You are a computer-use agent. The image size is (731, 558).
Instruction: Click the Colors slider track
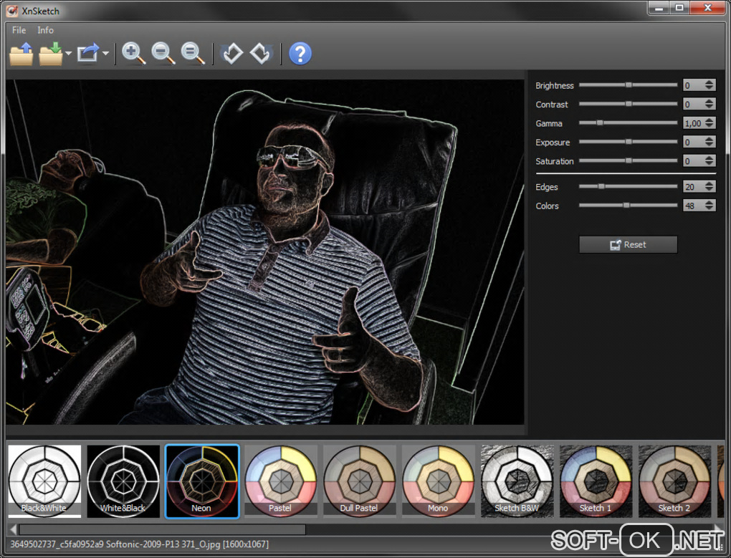click(x=628, y=206)
